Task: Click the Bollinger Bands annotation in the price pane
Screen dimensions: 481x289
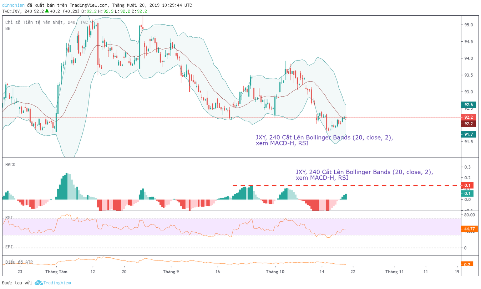Action: coord(324,140)
